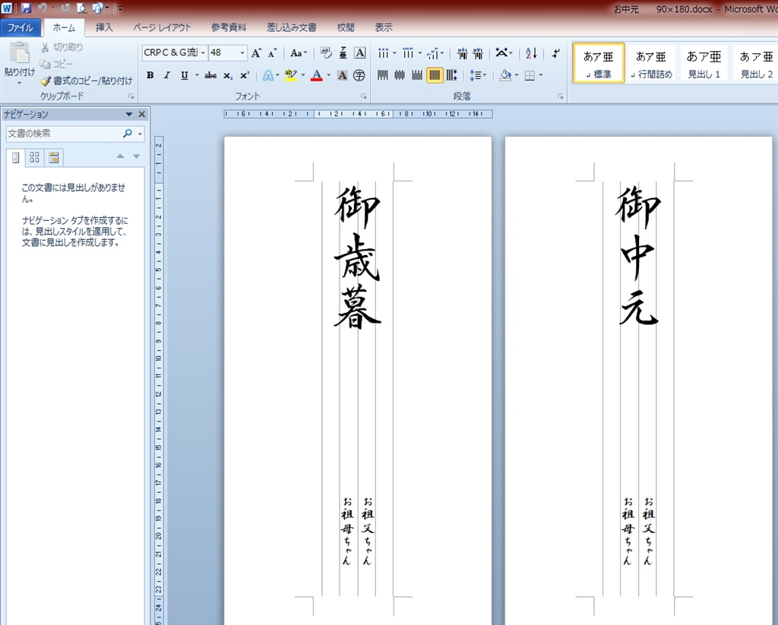Open the ファイル (File) tab

[21, 27]
